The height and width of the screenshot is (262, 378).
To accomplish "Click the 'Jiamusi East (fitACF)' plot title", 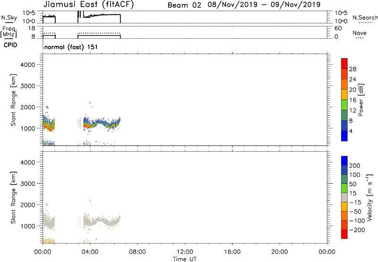I will [x=88, y=4].
